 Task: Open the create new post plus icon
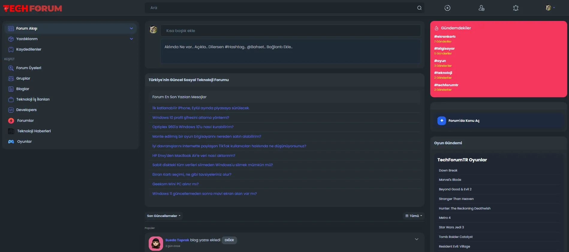point(447,8)
